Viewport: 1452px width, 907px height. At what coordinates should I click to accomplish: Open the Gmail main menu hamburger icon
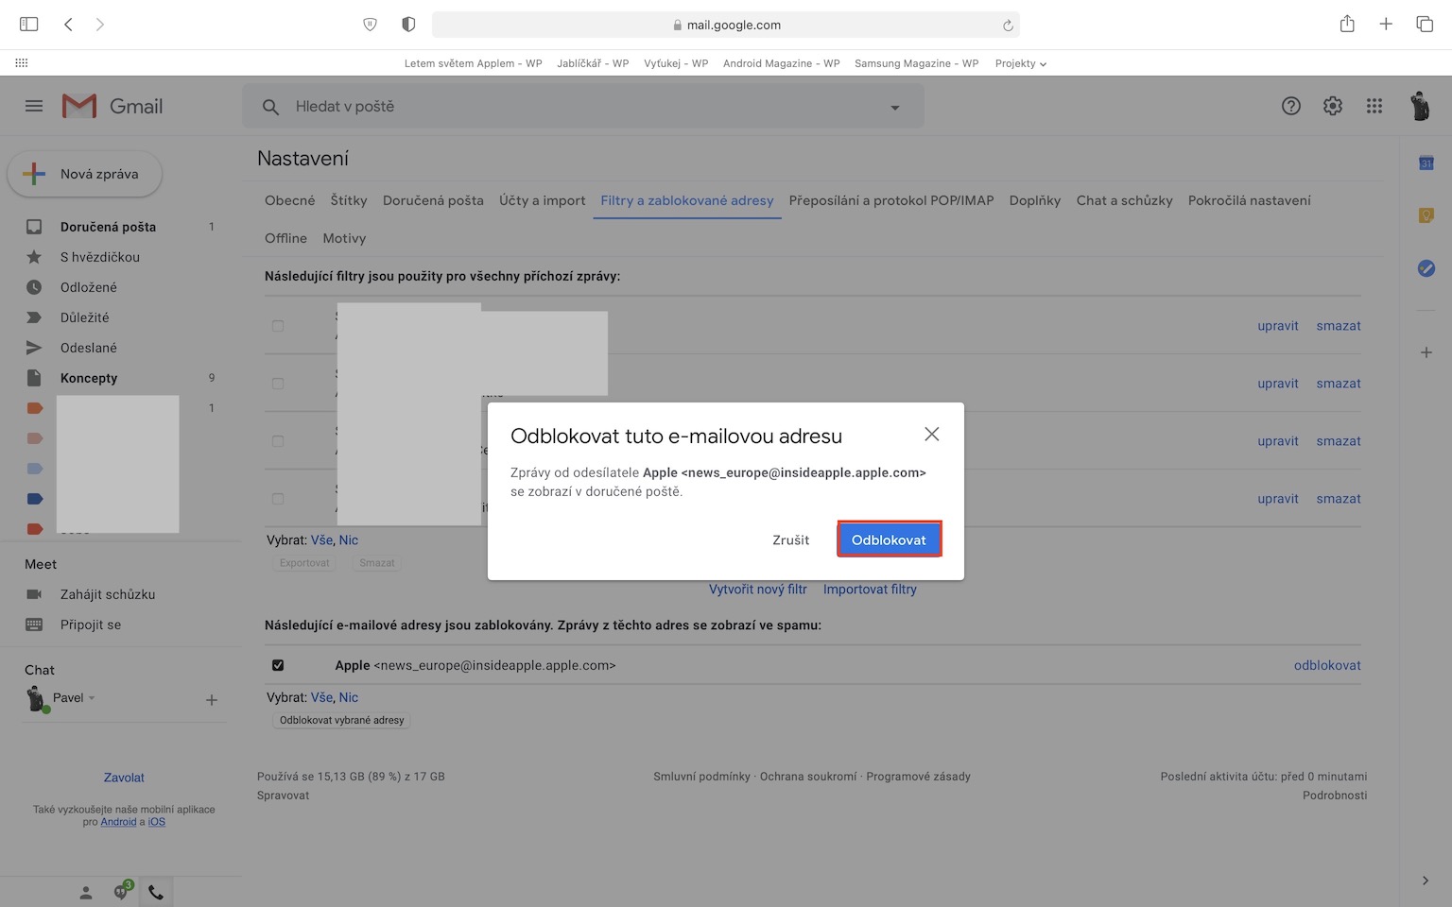34,106
